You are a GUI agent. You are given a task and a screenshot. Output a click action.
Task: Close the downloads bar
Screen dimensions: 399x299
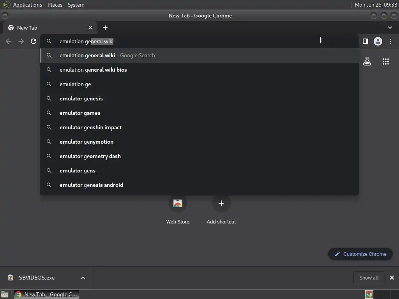(x=392, y=278)
